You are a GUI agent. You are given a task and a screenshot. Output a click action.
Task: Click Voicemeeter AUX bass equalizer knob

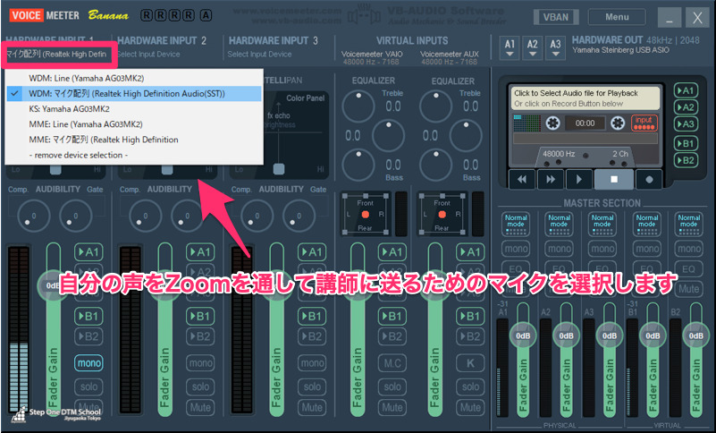click(x=436, y=165)
